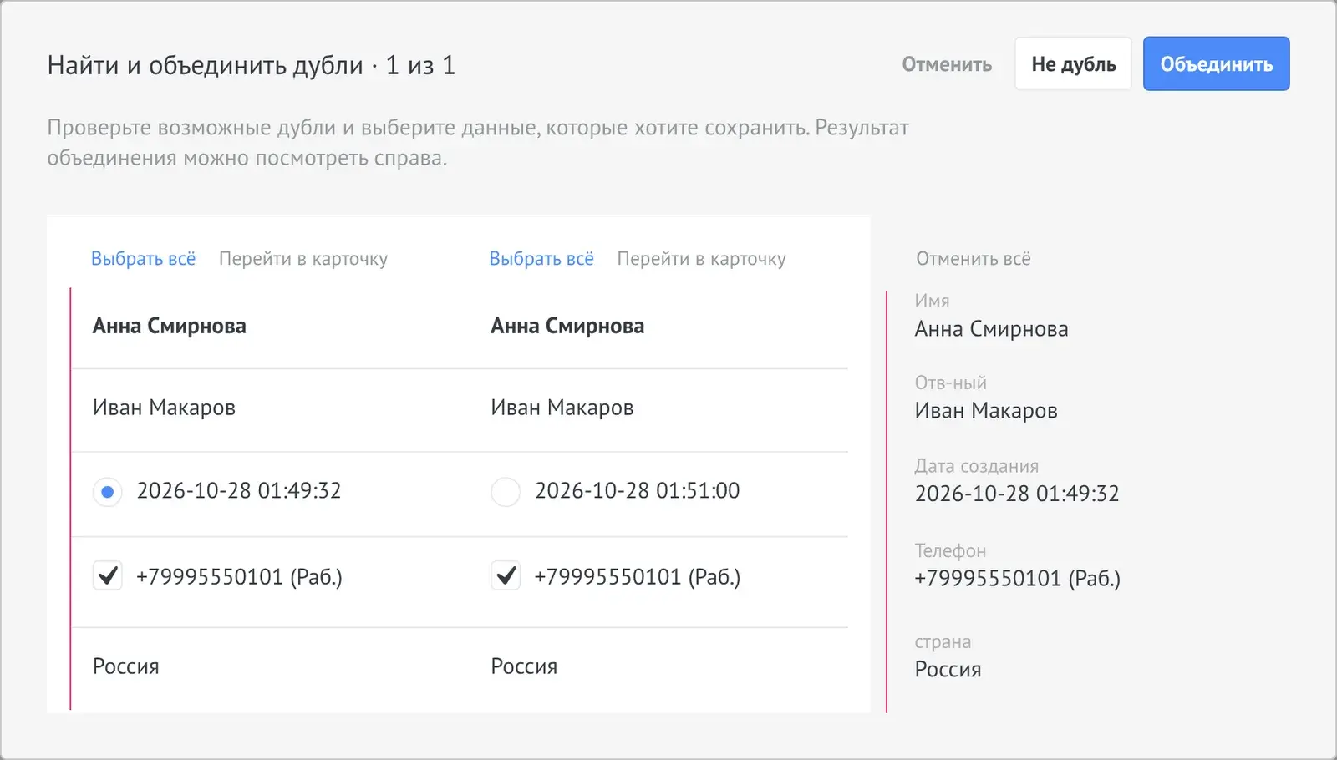1337x760 pixels.
Task: Click the middle column name Анна Смирнова
Action: tap(567, 326)
